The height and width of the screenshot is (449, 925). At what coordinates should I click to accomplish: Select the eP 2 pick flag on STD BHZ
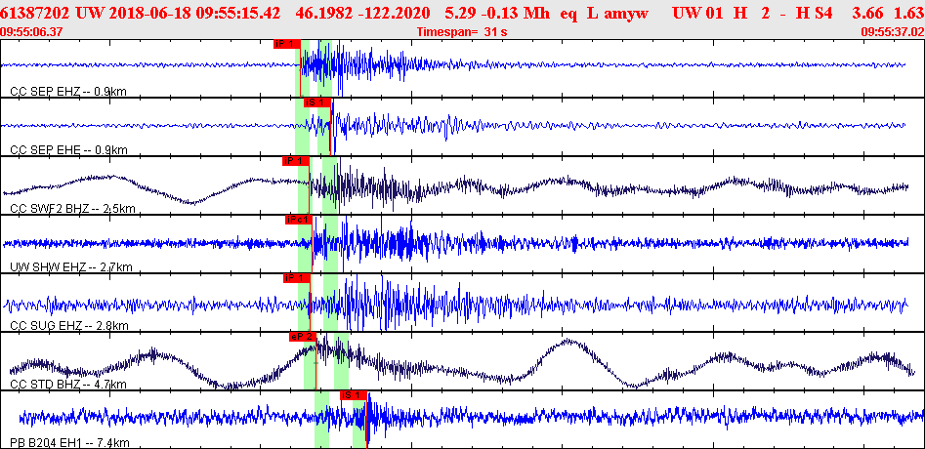pos(302,337)
